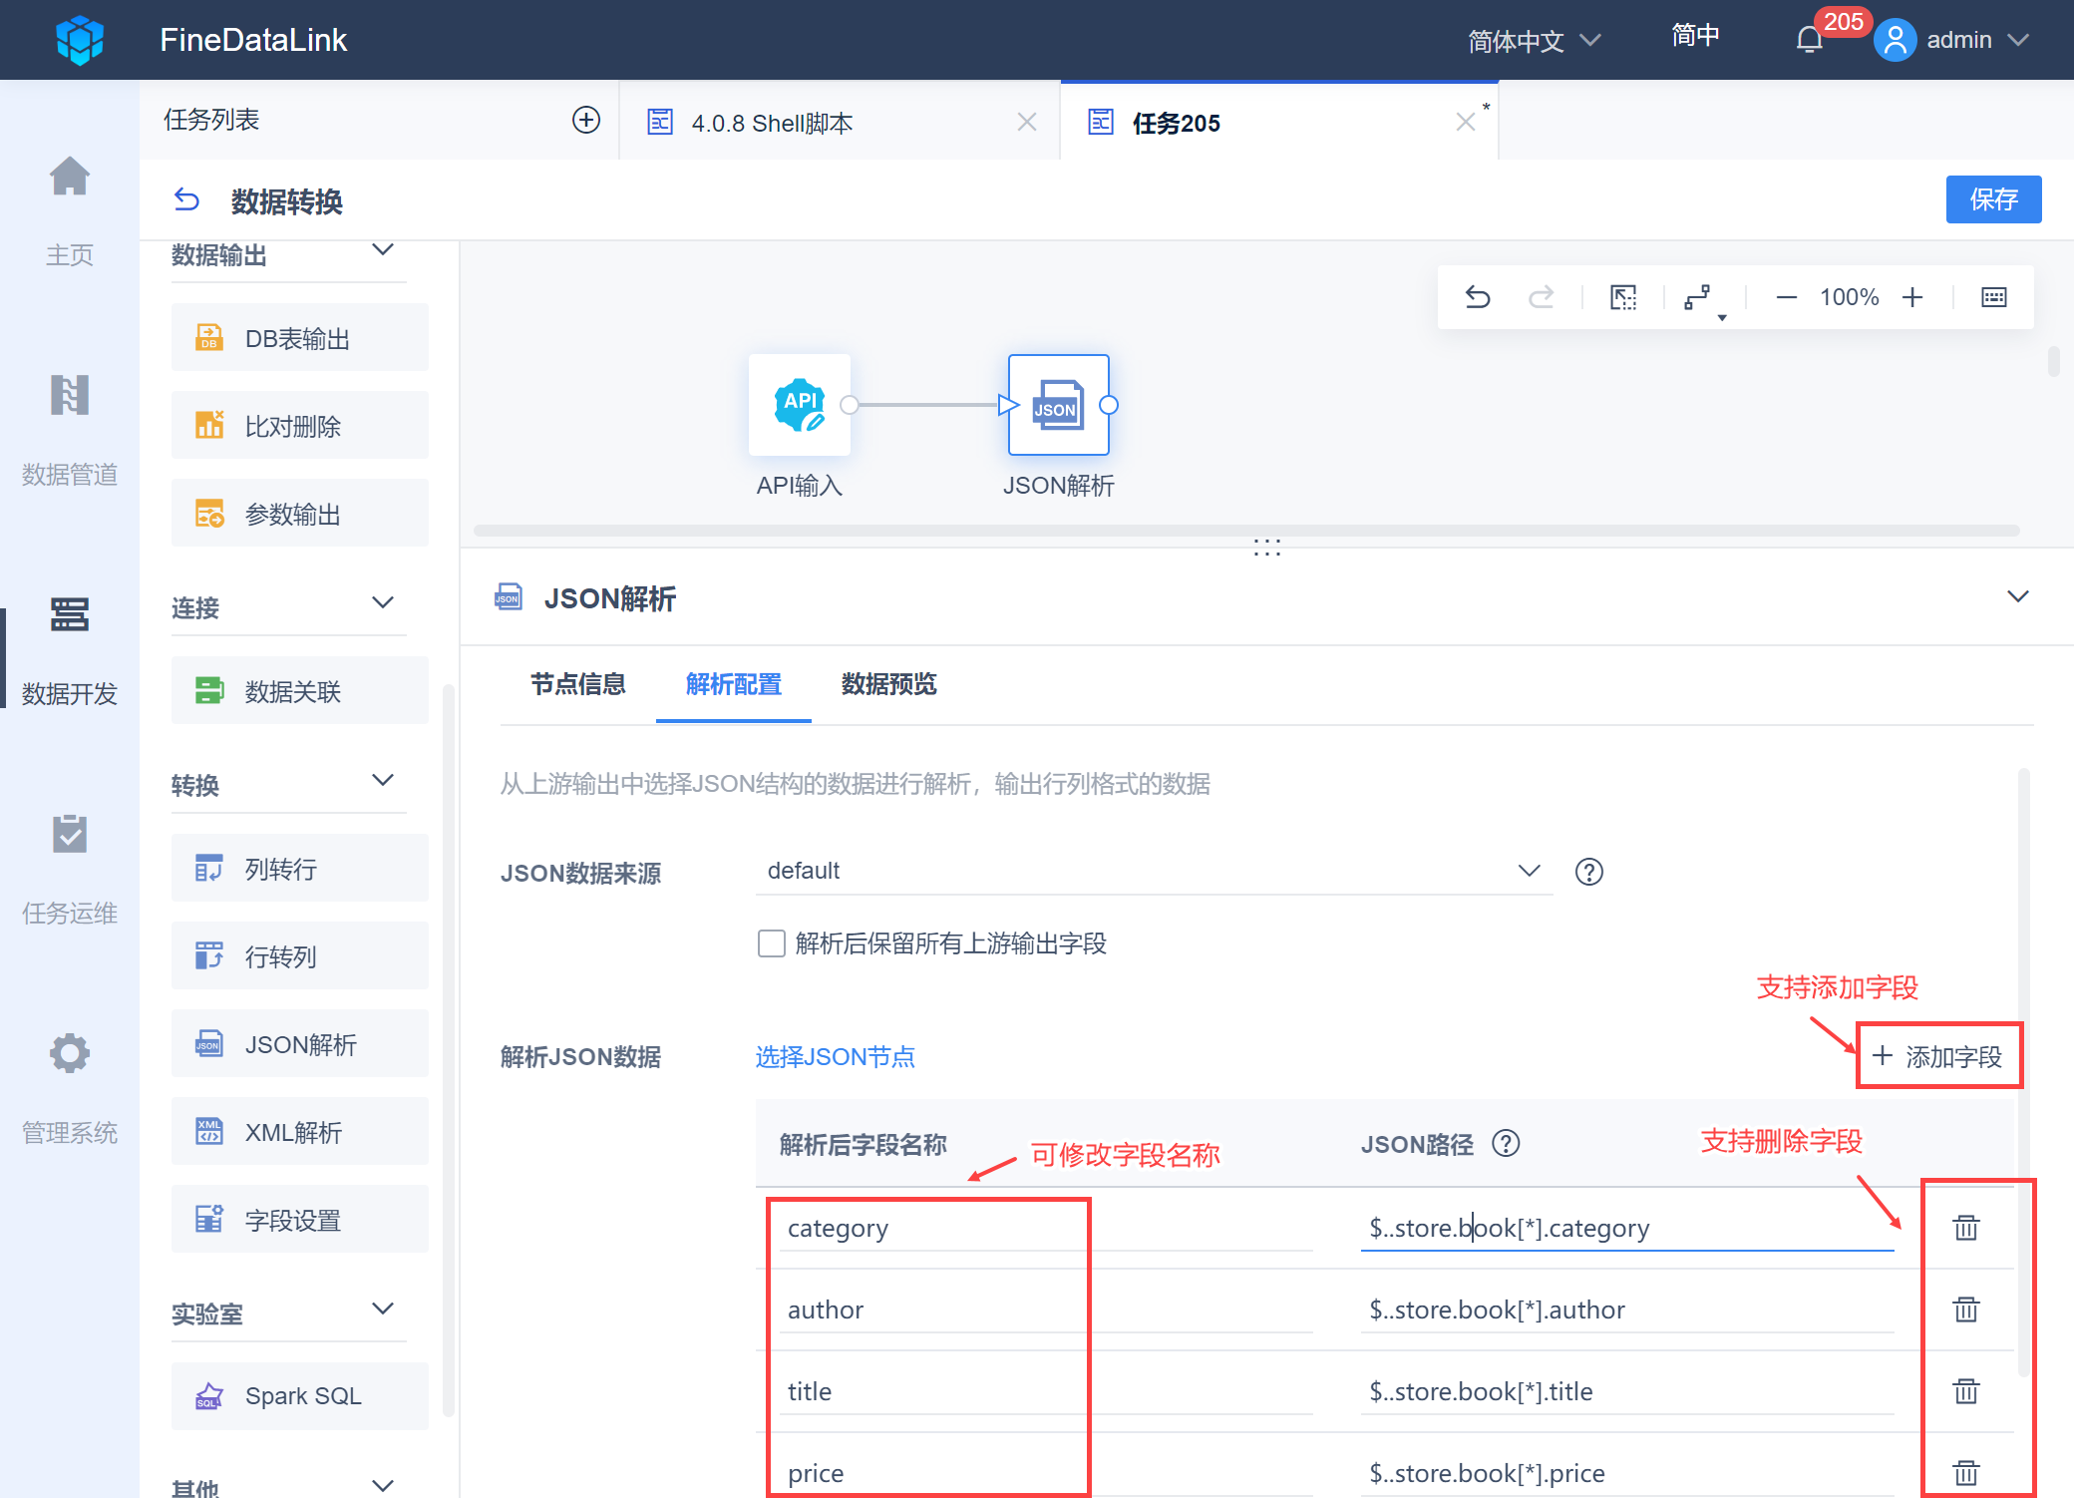
Task: Click JSON路径 help question icon
Action: point(1506,1144)
